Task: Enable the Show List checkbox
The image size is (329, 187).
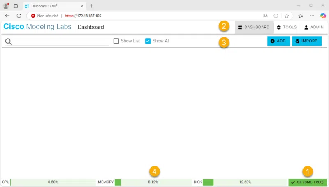Action: (x=116, y=41)
